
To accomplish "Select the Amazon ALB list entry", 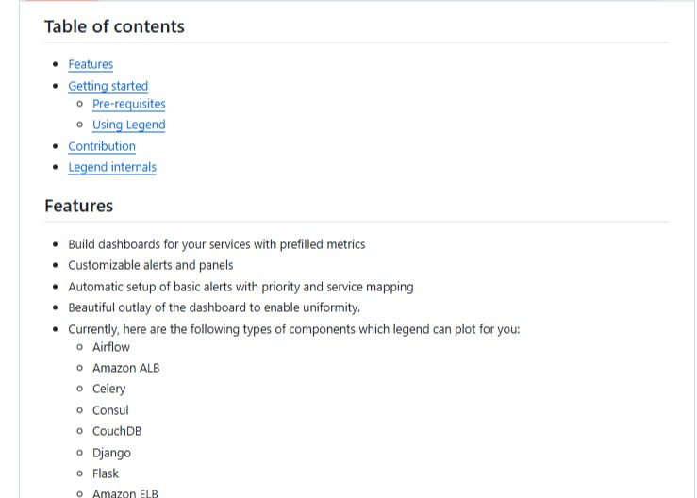I will click(125, 368).
